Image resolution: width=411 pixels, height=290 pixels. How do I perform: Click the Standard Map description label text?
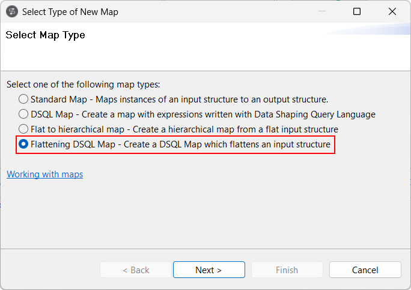(179, 99)
